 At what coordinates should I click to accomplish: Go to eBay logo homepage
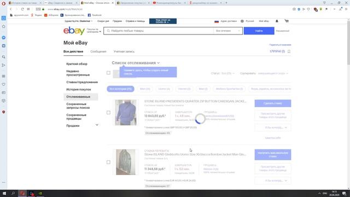pos(74,31)
